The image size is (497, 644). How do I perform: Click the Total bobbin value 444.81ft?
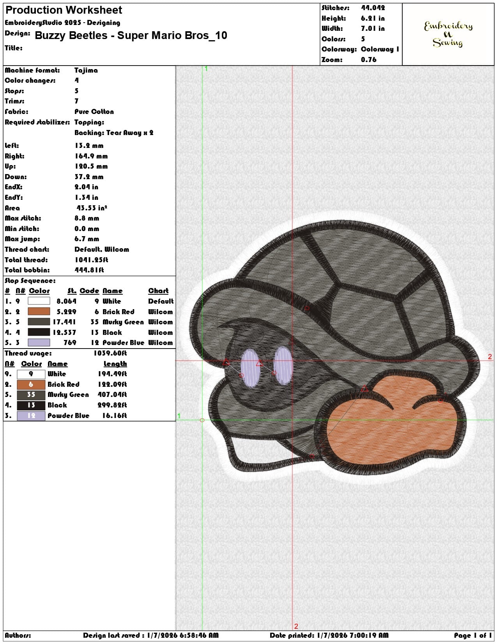89,270
